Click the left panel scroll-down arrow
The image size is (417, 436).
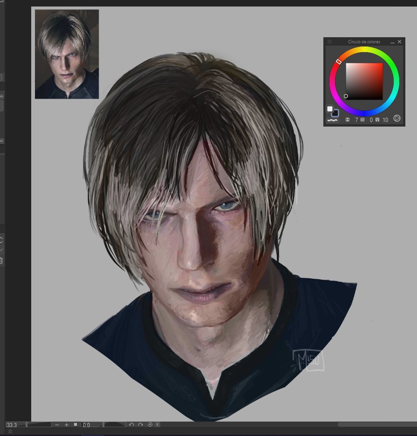click(1, 141)
